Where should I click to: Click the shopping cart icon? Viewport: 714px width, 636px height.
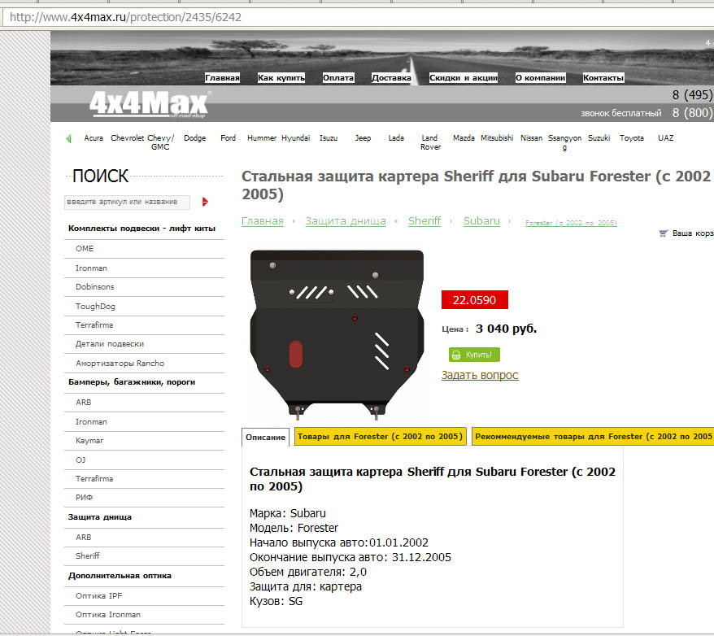[664, 233]
